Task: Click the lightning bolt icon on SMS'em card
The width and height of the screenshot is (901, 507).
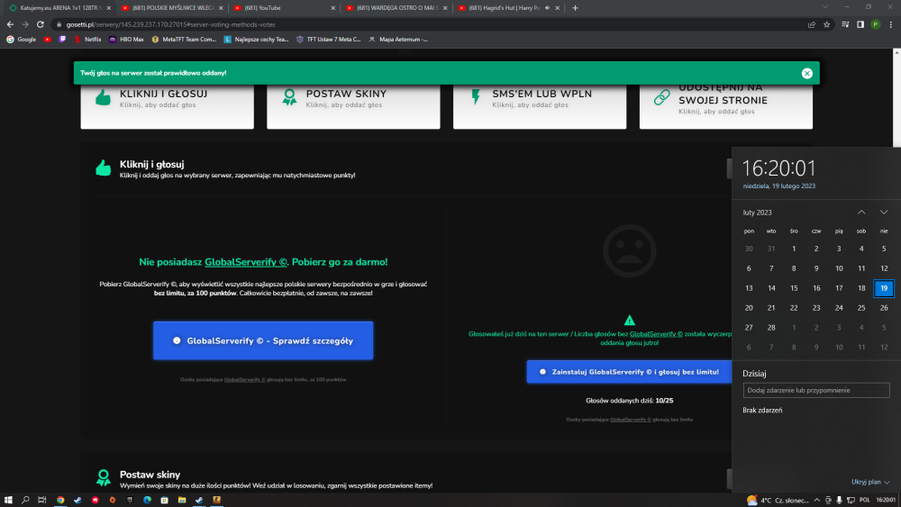Action: [476, 96]
